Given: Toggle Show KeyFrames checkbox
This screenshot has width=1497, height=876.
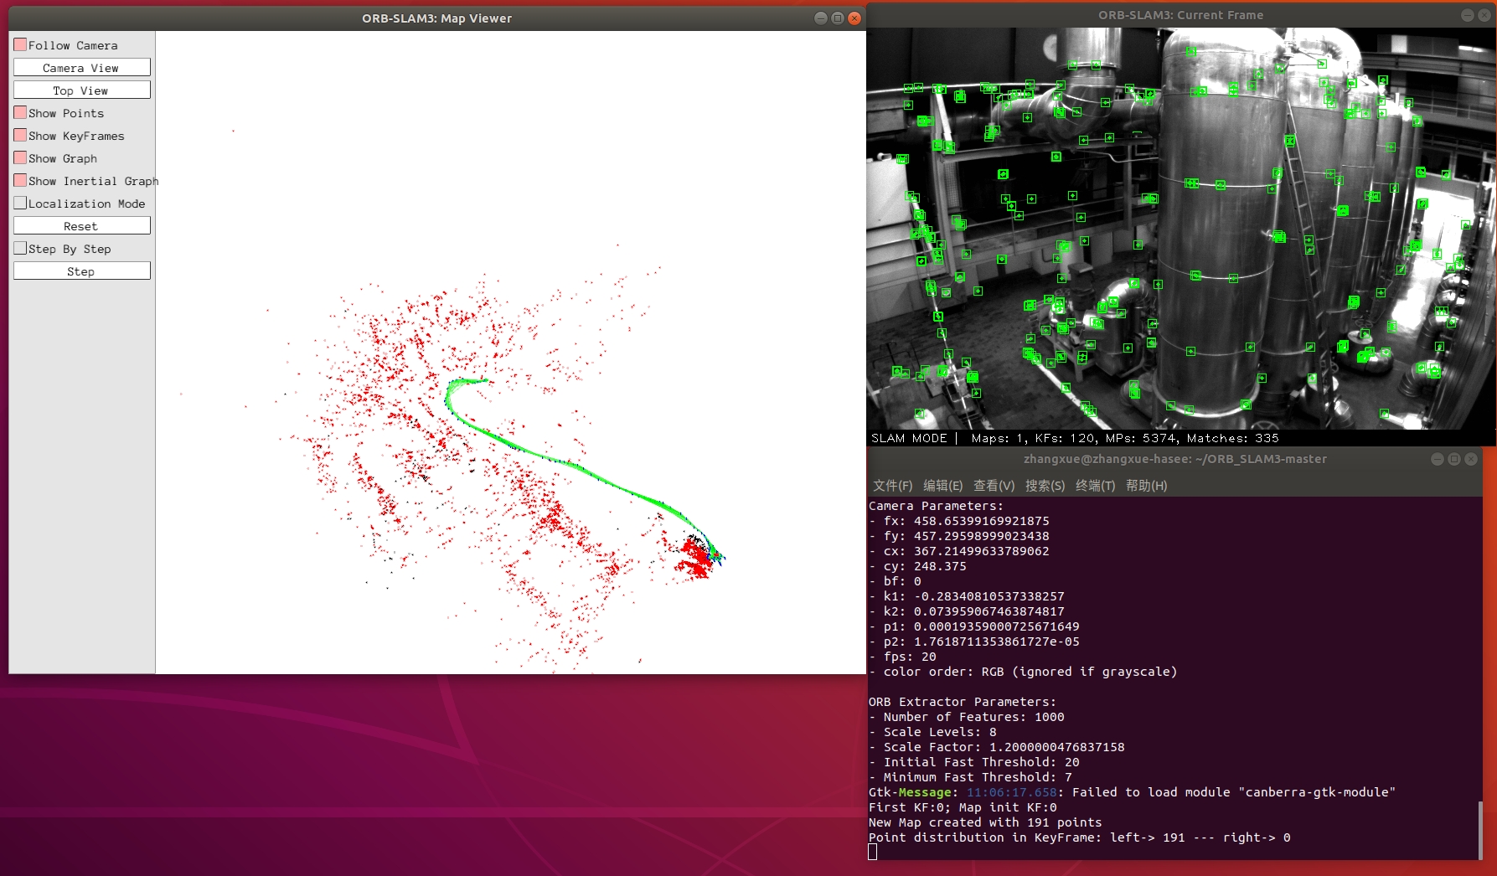Looking at the screenshot, I should click(x=20, y=135).
